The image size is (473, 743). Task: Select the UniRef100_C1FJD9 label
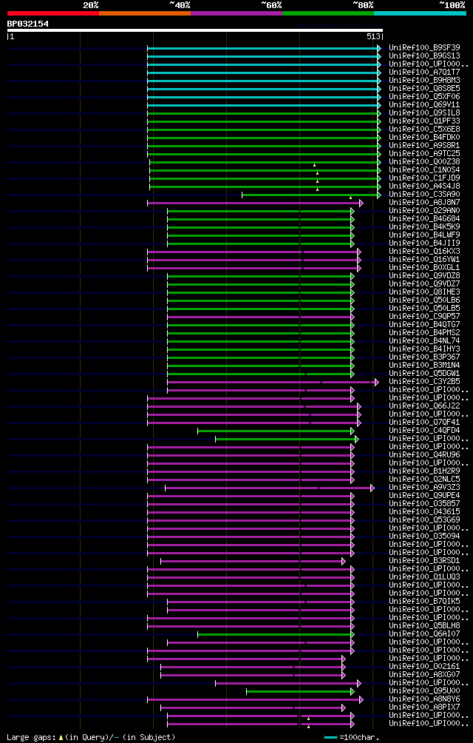click(x=424, y=178)
